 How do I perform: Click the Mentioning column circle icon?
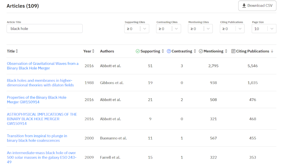point(201,51)
